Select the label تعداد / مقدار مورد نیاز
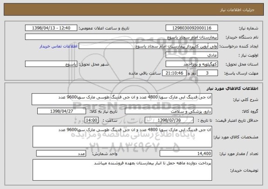The image size is (268, 189). coord(239,154)
